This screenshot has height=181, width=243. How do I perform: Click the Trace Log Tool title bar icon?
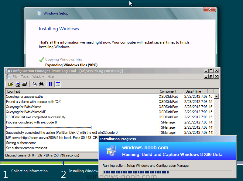coord(8,71)
